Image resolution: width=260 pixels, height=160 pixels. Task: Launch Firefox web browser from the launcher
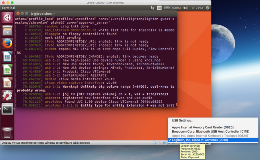click(7, 44)
